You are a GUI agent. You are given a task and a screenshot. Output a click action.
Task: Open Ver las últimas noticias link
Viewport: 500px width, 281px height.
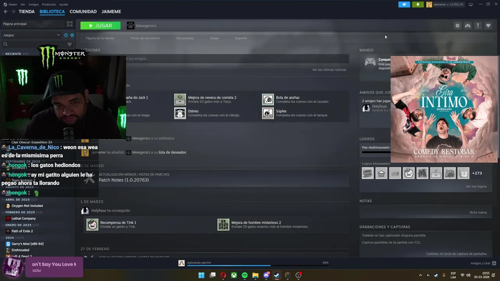point(329,70)
